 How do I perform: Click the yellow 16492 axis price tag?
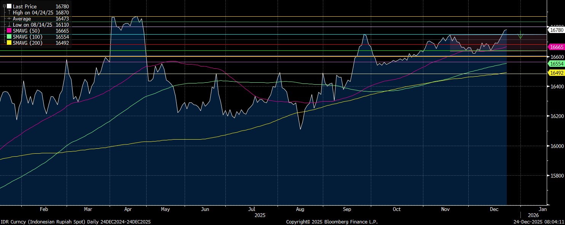[x=556, y=73]
